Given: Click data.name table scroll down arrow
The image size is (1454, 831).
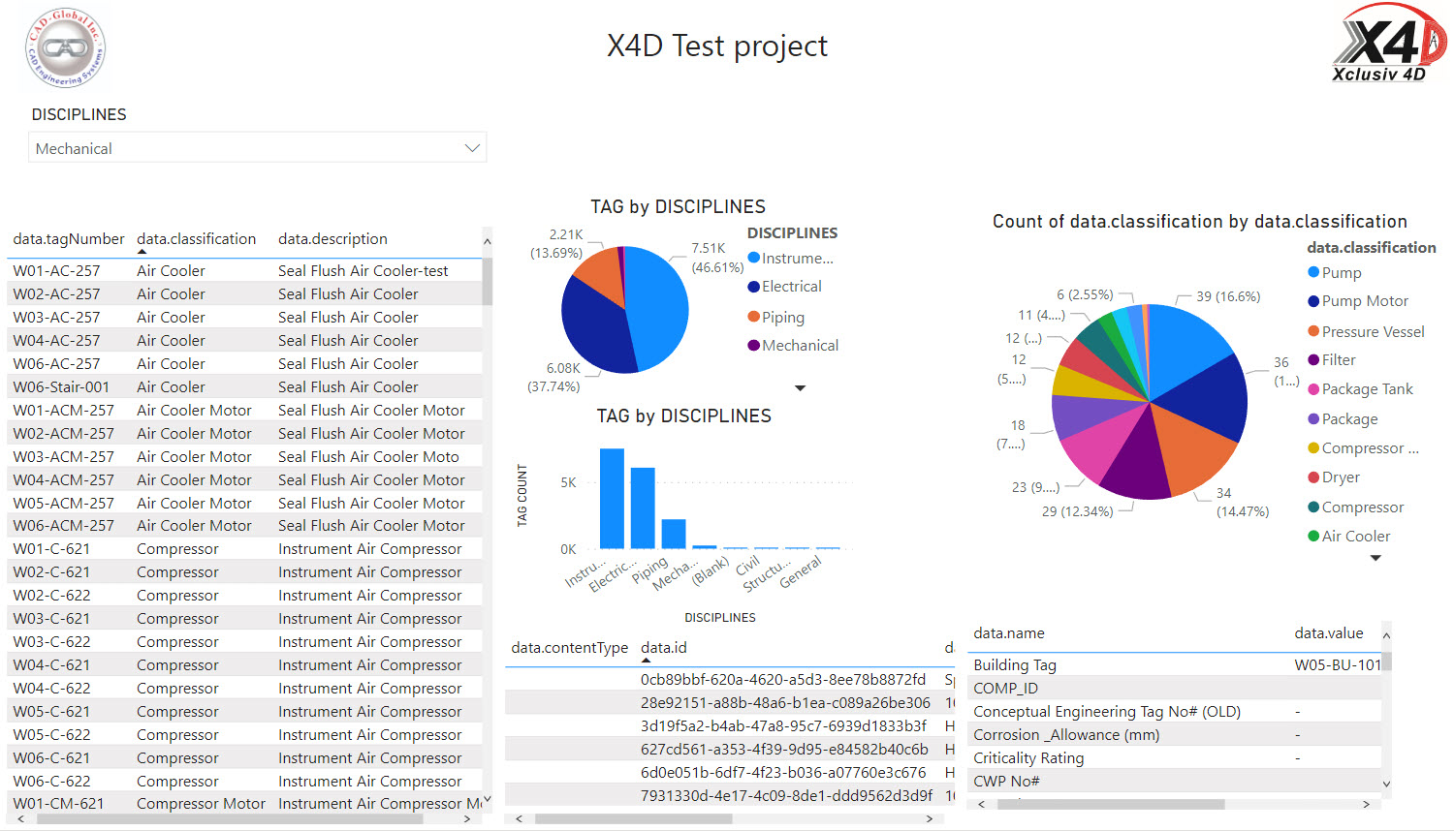Looking at the screenshot, I should pos(1386,785).
